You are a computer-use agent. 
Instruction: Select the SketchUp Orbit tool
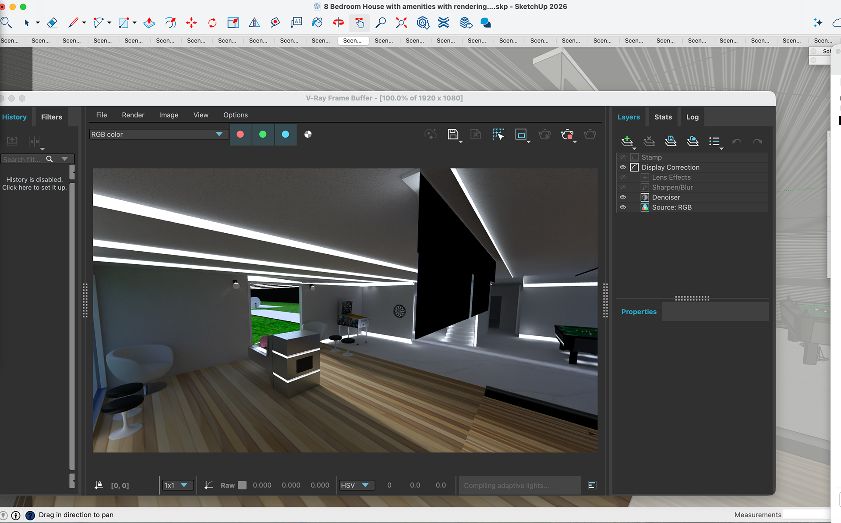click(338, 22)
